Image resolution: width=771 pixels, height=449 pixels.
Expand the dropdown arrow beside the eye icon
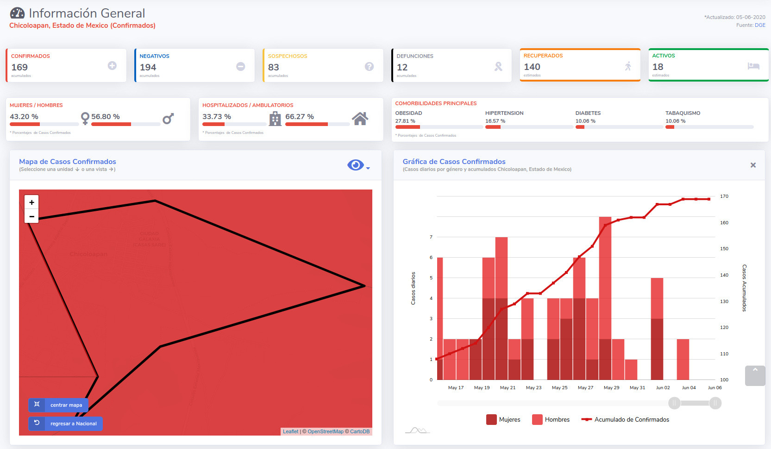click(x=368, y=168)
